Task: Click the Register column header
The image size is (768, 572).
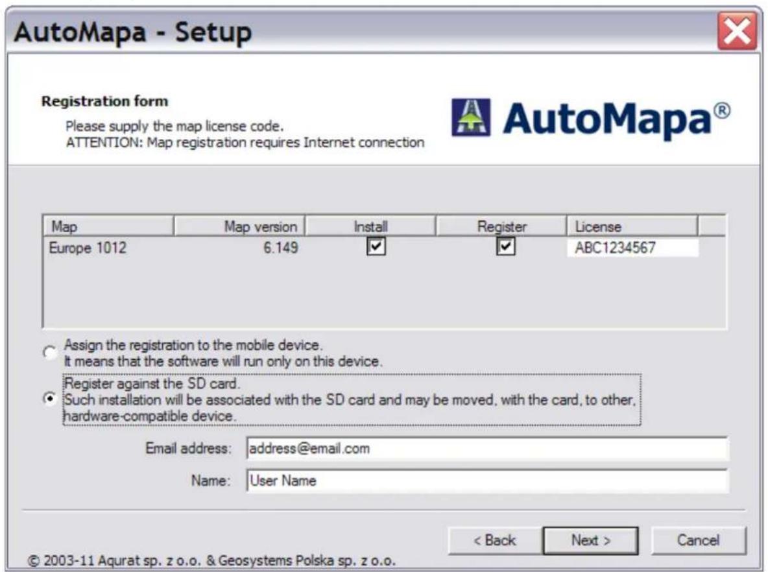Action: [501, 226]
